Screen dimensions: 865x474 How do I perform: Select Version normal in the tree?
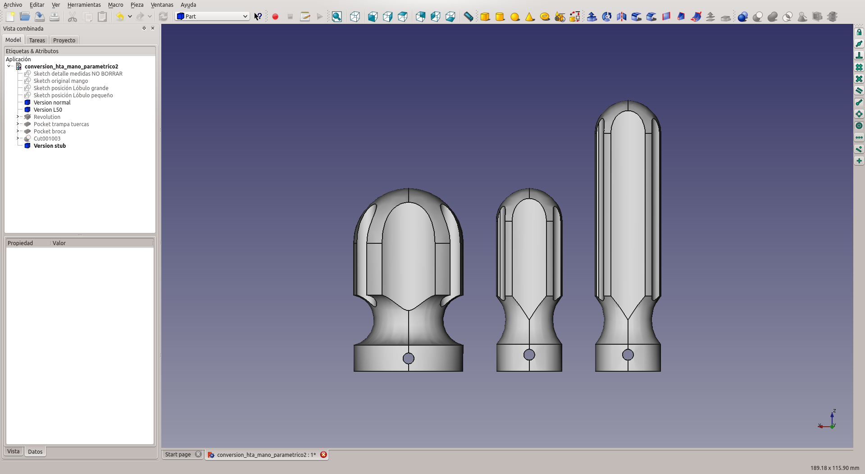point(52,102)
